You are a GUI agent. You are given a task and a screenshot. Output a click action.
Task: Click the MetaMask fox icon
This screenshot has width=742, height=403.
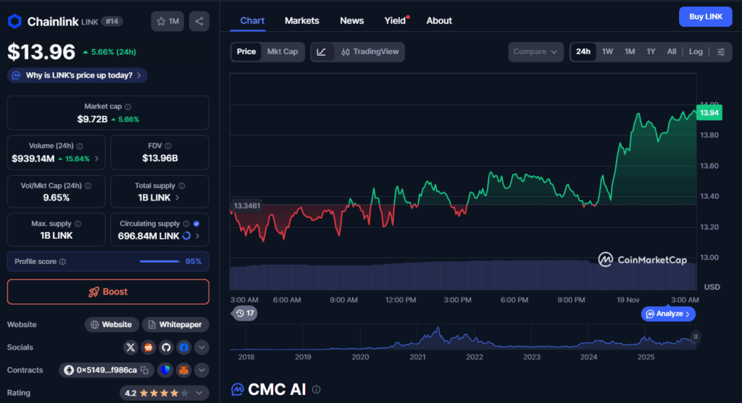[183, 370]
